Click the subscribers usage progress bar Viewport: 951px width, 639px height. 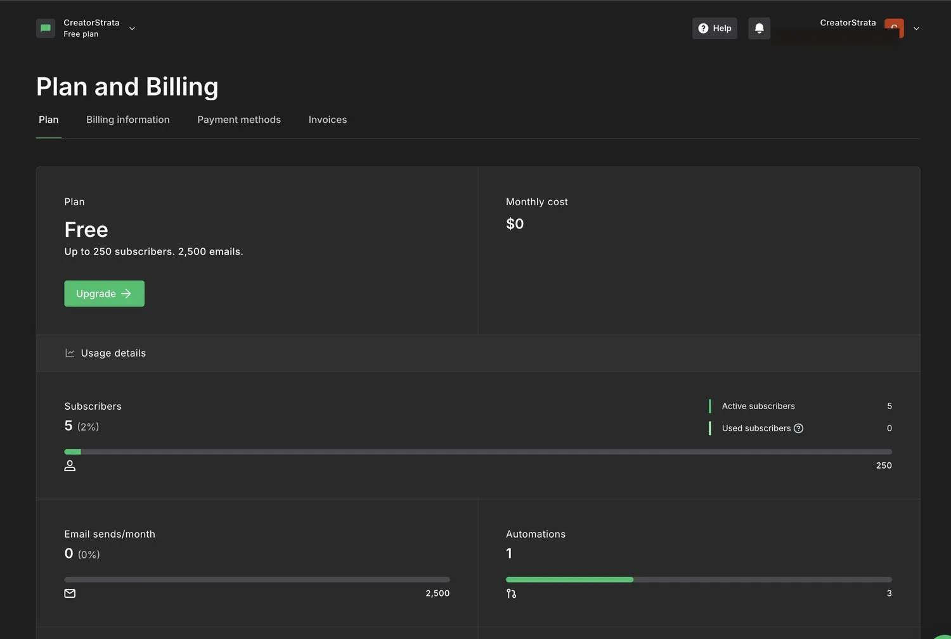(478, 452)
